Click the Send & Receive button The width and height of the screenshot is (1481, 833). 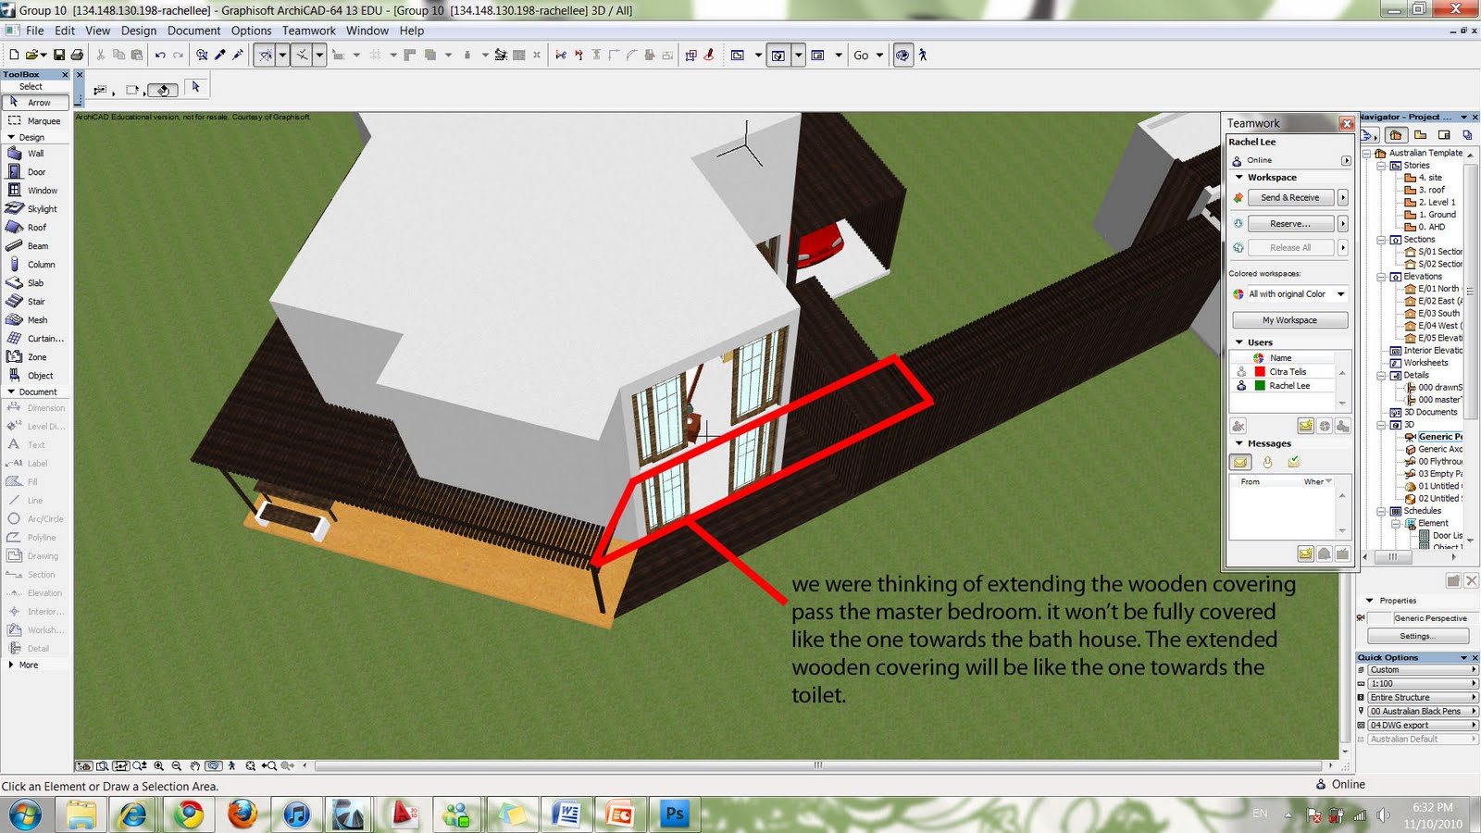pyautogui.click(x=1288, y=197)
